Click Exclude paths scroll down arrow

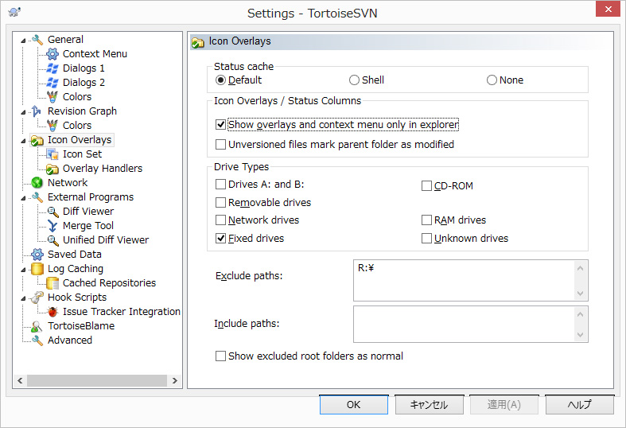tap(581, 294)
